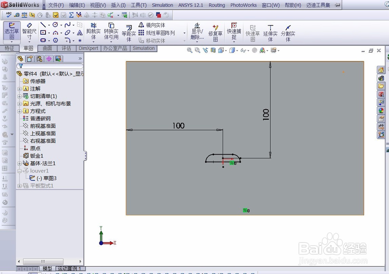Open DimXpertManager tab icon
Viewport: 389px width, 274px height.
click(x=49, y=59)
